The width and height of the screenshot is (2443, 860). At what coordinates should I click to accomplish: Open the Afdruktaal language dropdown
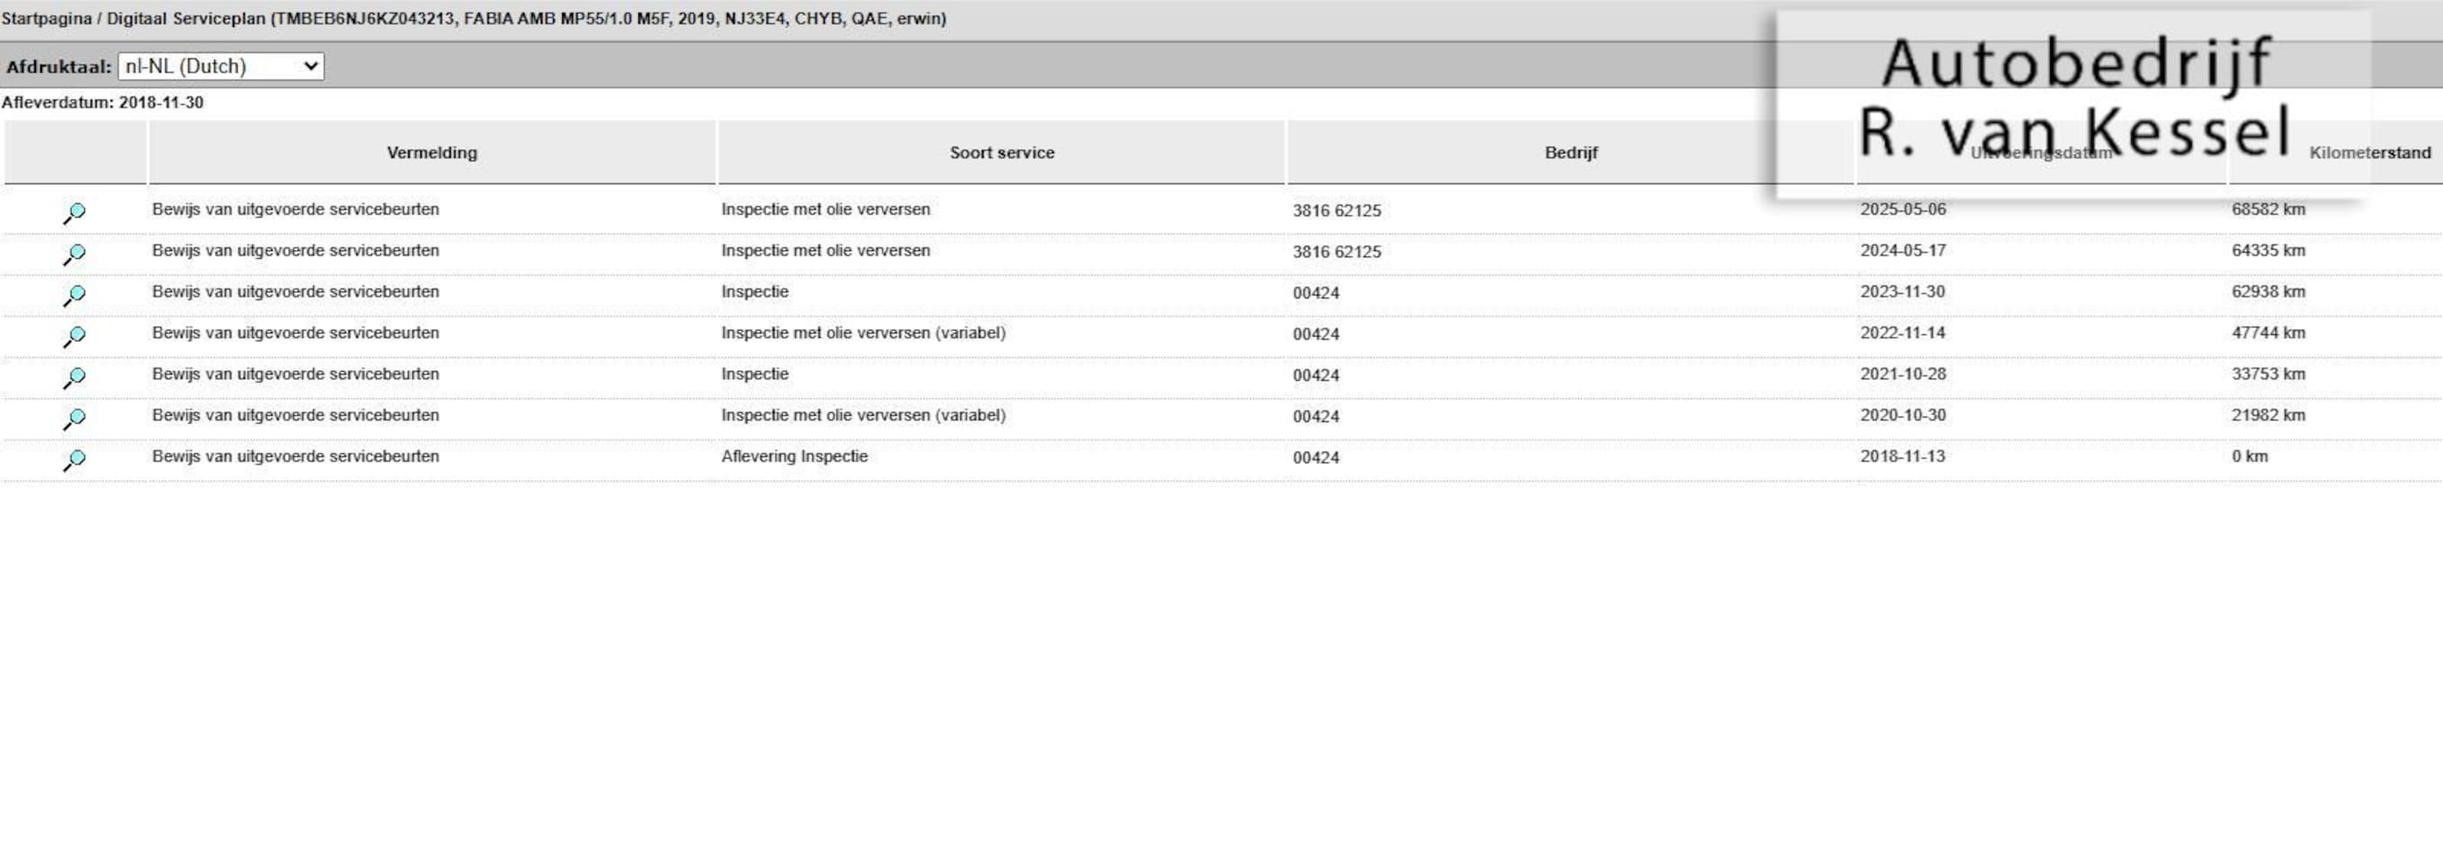tap(221, 66)
